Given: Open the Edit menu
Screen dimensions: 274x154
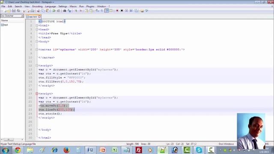Looking at the screenshot, I should [x=10, y=6].
